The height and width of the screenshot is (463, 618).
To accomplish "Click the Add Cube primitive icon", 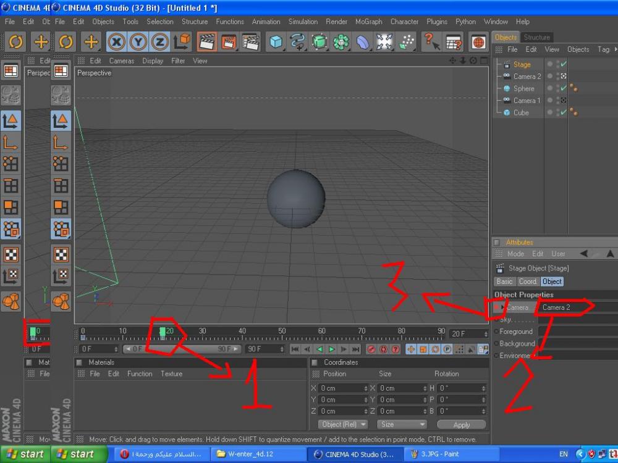I will [x=276, y=42].
